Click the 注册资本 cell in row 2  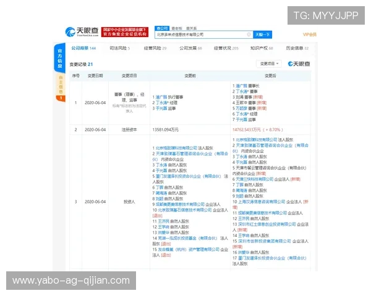click(129, 129)
